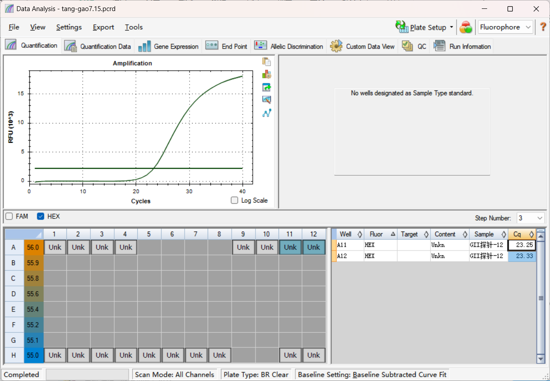Open the Tools menu
The width and height of the screenshot is (550, 381).
tap(134, 27)
